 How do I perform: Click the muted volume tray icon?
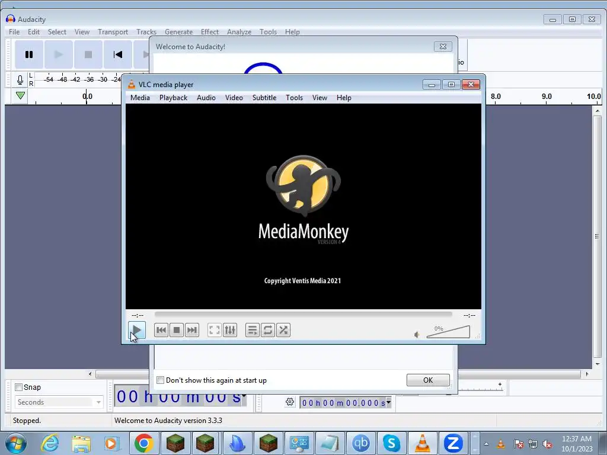(547, 444)
